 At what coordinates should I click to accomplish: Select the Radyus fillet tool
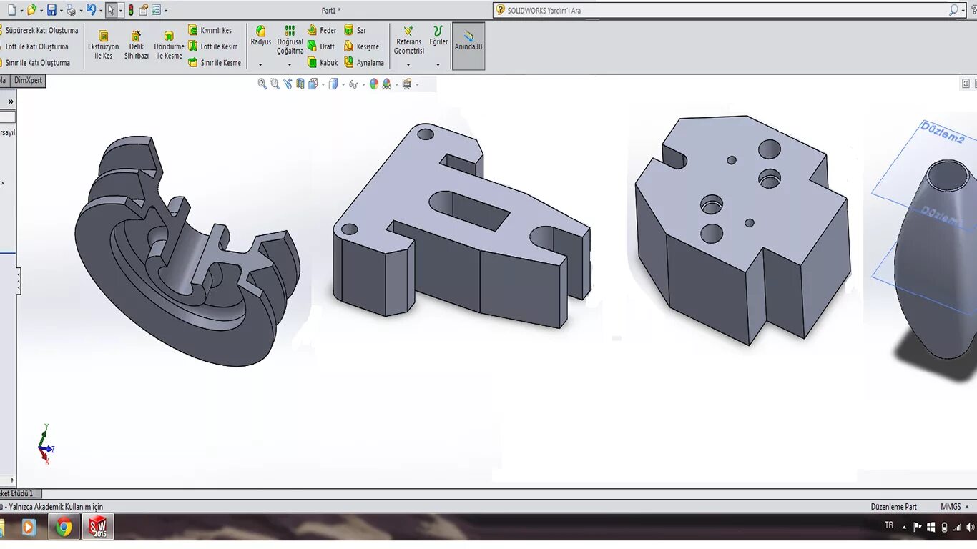pyautogui.click(x=261, y=35)
